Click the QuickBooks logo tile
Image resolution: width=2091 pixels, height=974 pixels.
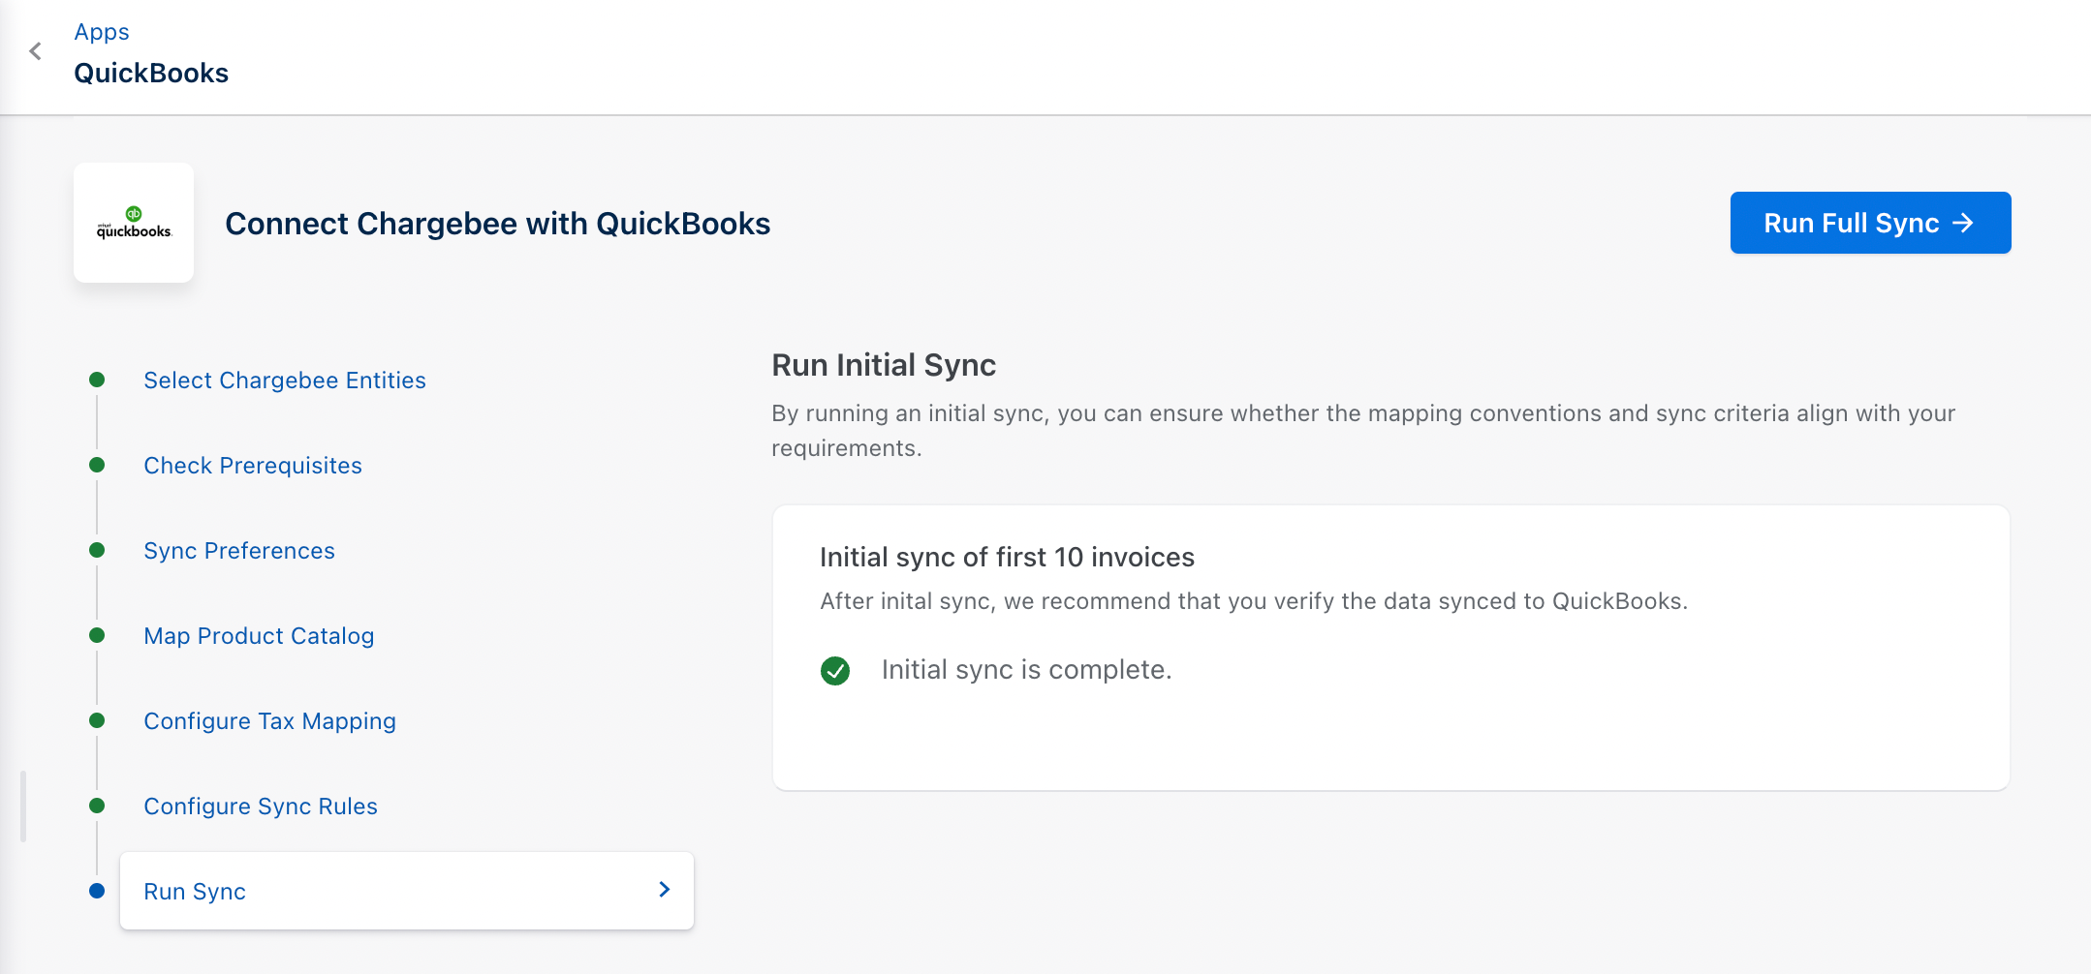pos(134,223)
